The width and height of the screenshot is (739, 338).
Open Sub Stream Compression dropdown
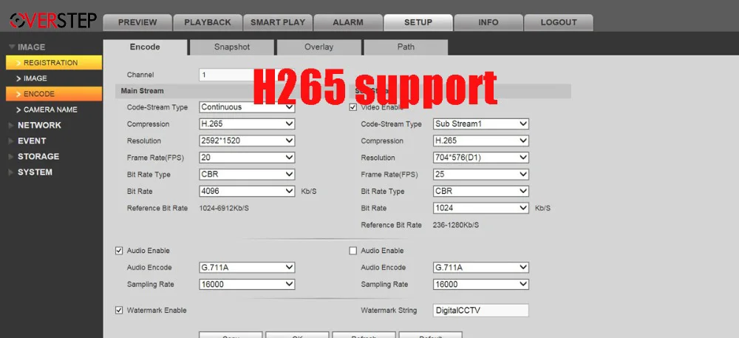tap(481, 141)
